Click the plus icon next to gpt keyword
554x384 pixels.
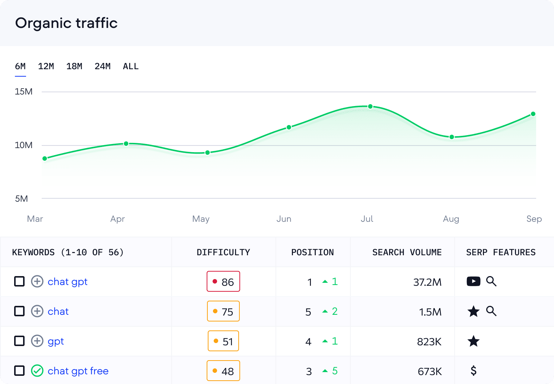37,341
